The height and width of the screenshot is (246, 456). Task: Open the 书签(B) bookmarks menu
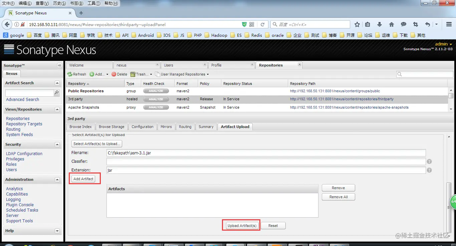point(77,3)
